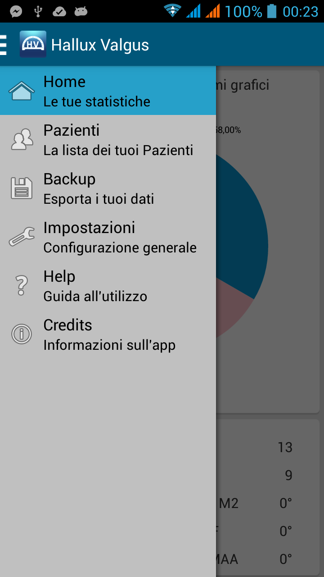Screen dimensions: 324x577
Task: Tap the battery status icon
Action: click(271, 11)
